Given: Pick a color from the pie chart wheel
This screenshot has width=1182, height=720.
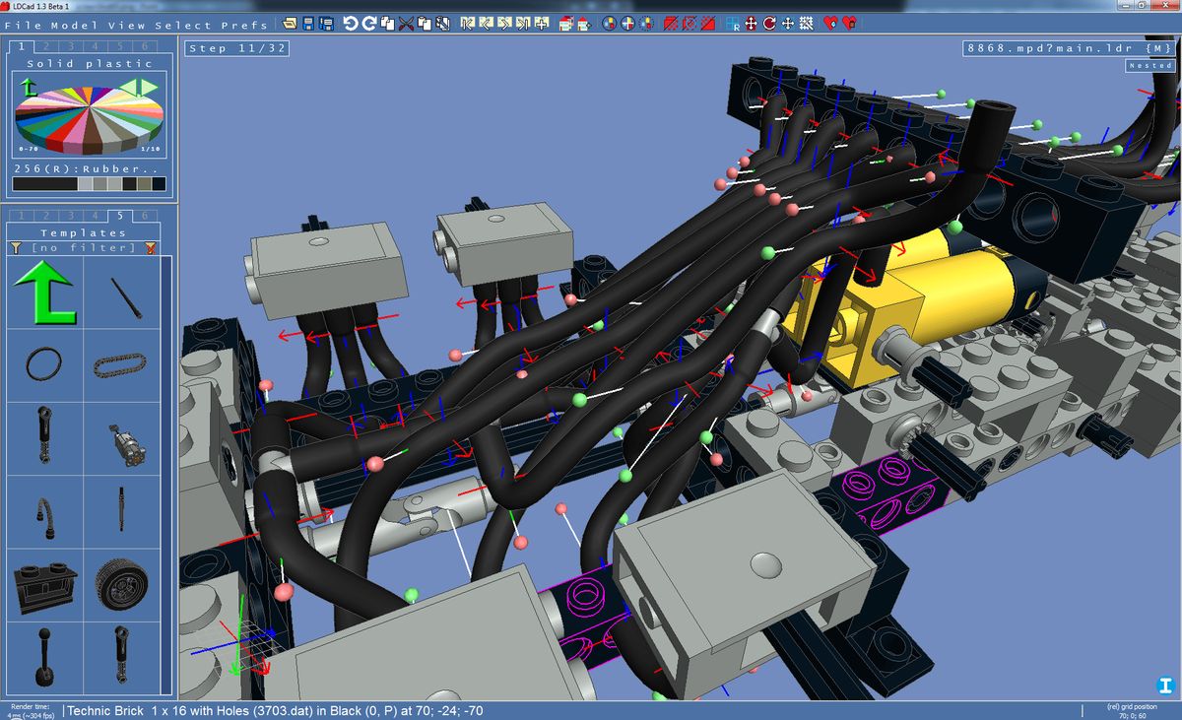Looking at the screenshot, I should pyautogui.click(x=89, y=118).
